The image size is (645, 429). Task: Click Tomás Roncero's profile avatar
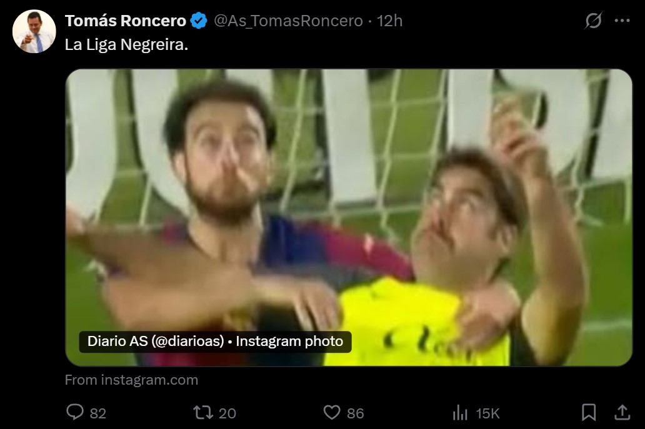(x=34, y=31)
